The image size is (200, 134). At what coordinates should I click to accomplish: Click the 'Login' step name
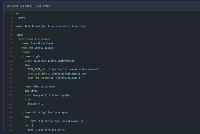pos(37,57)
